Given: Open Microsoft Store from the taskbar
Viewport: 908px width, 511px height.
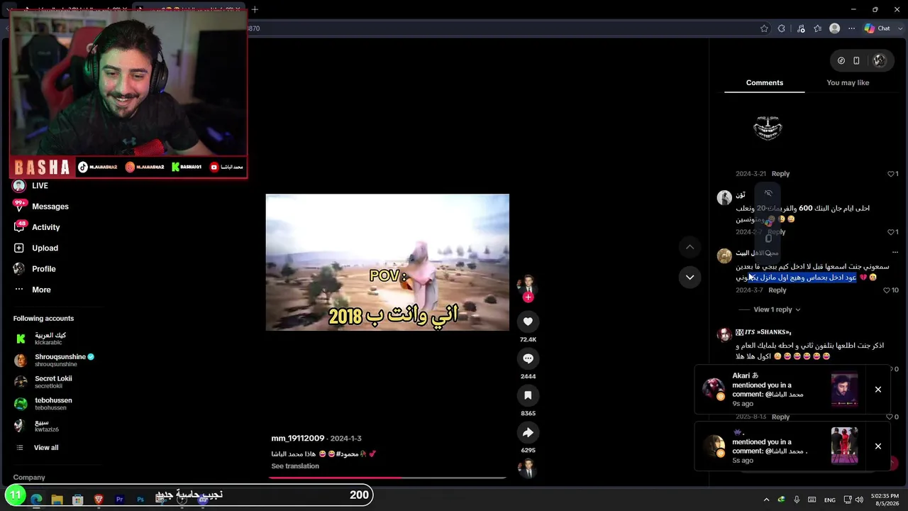Looking at the screenshot, I should (78, 500).
